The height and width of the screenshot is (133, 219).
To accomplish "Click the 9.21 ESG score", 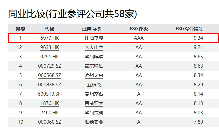I will click(x=198, y=47).
